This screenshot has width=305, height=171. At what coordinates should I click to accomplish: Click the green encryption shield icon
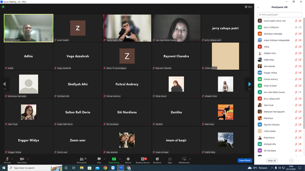[3, 7]
